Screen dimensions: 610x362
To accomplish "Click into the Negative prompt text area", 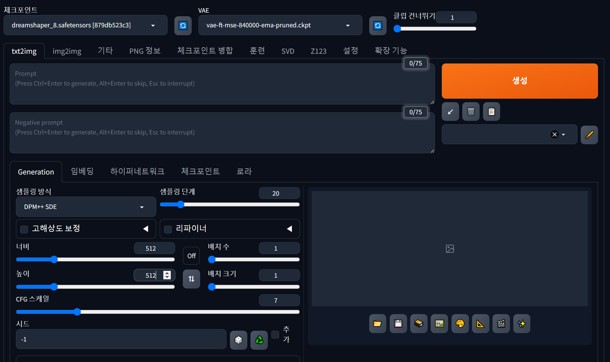I will coord(222,133).
